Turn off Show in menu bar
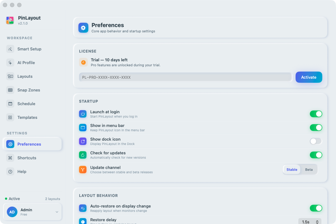This screenshot has height=224, width=336. pyautogui.click(x=316, y=128)
